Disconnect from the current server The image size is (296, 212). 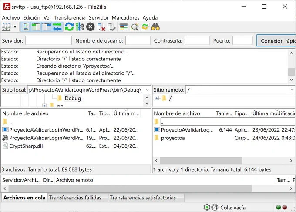pyautogui.click(x=101, y=27)
